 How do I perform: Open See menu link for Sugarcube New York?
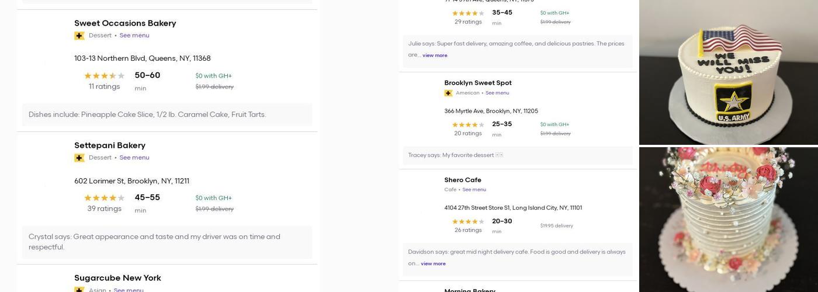(x=129, y=290)
